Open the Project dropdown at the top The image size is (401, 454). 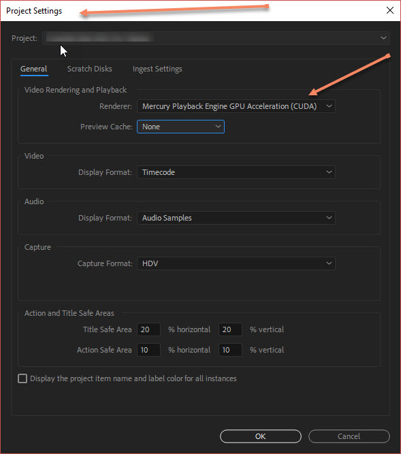pos(216,38)
